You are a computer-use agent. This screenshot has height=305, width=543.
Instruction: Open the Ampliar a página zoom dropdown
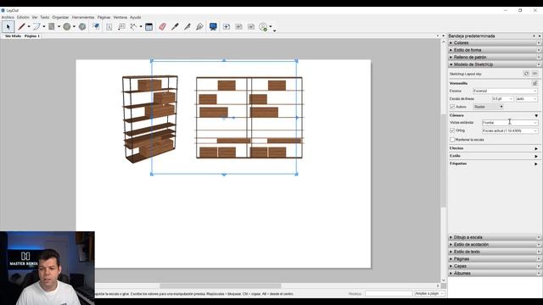click(429, 294)
